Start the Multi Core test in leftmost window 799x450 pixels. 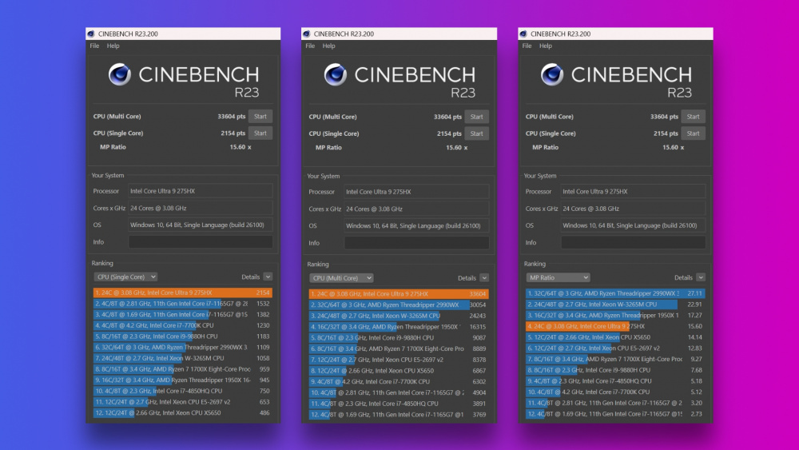(260, 117)
